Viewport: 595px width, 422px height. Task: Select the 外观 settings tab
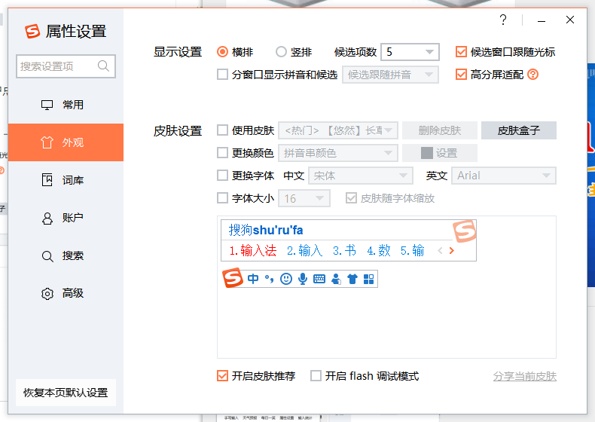[x=66, y=142]
